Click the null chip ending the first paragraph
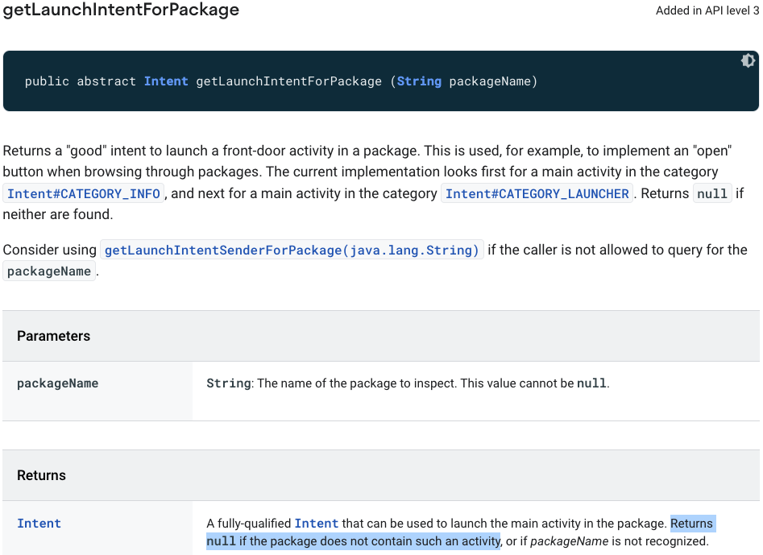This screenshot has height=555, width=763. tap(711, 193)
